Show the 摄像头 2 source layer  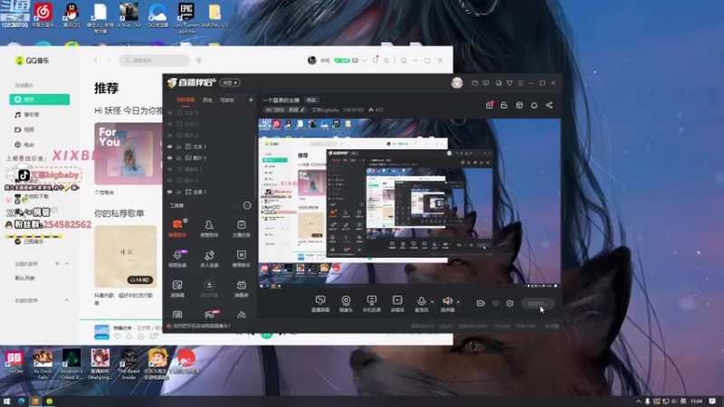click(169, 169)
